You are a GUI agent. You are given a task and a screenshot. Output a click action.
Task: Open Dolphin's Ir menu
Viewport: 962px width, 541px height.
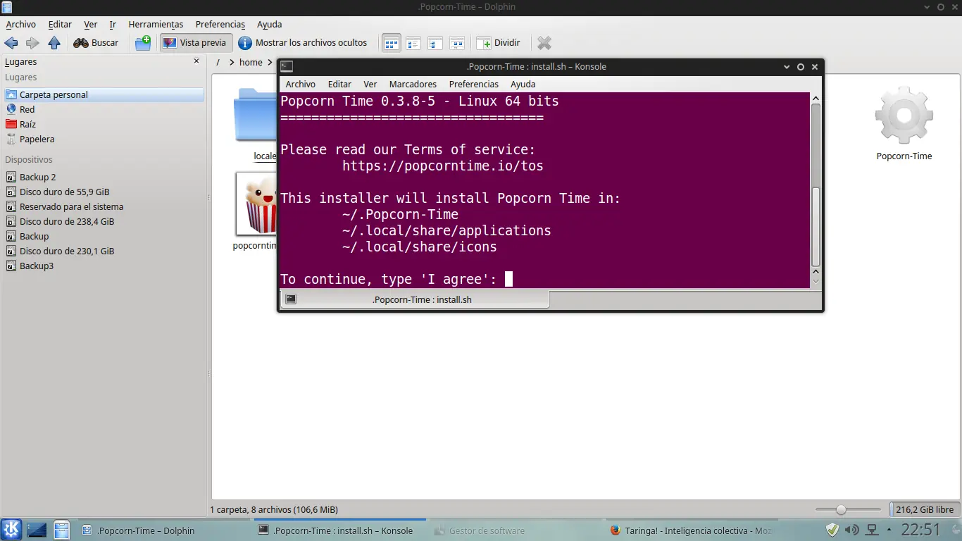113,24
